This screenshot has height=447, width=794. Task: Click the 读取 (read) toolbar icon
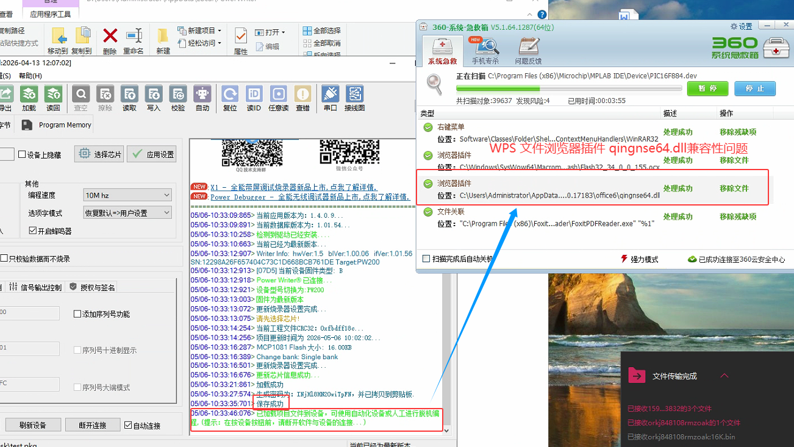click(129, 94)
